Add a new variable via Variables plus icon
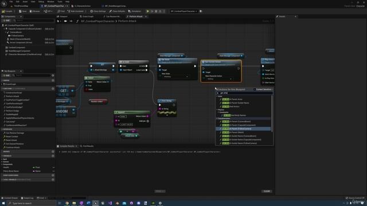Screen dimensions: 367x206 (x=53, y=156)
